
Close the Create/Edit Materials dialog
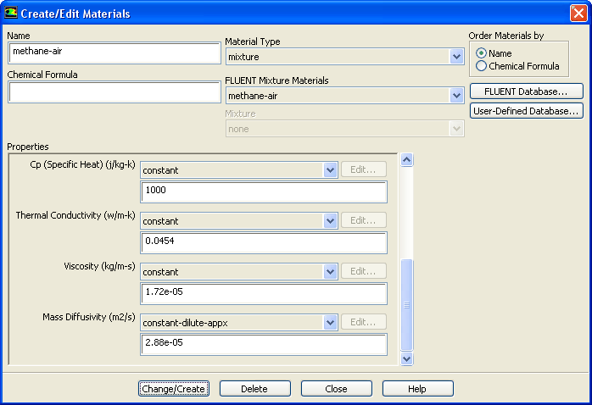pos(578,14)
